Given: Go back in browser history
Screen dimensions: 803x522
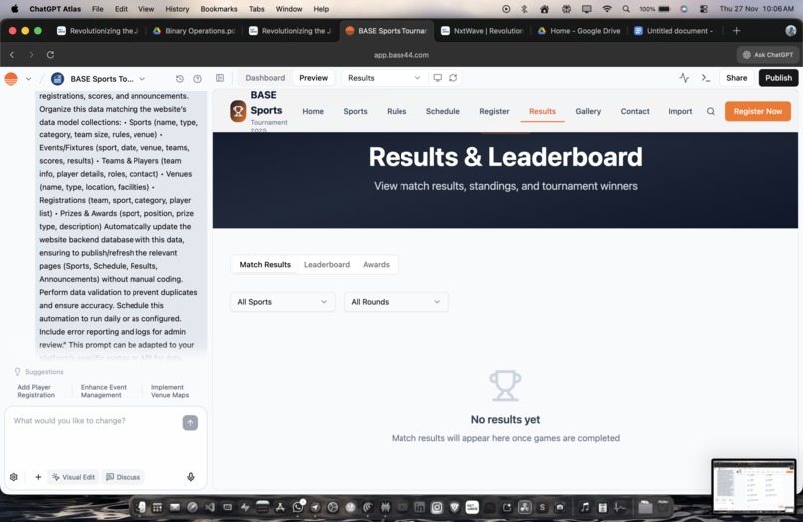Looking at the screenshot, I should pyautogui.click(x=12, y=55).
